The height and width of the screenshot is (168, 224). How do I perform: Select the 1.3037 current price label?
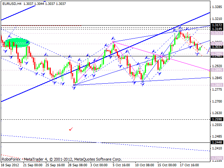pyautogui.click(x=217, y=47)
